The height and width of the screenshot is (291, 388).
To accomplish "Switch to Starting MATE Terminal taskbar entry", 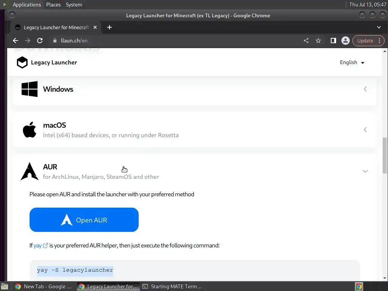I will click(x=172, y=286).
